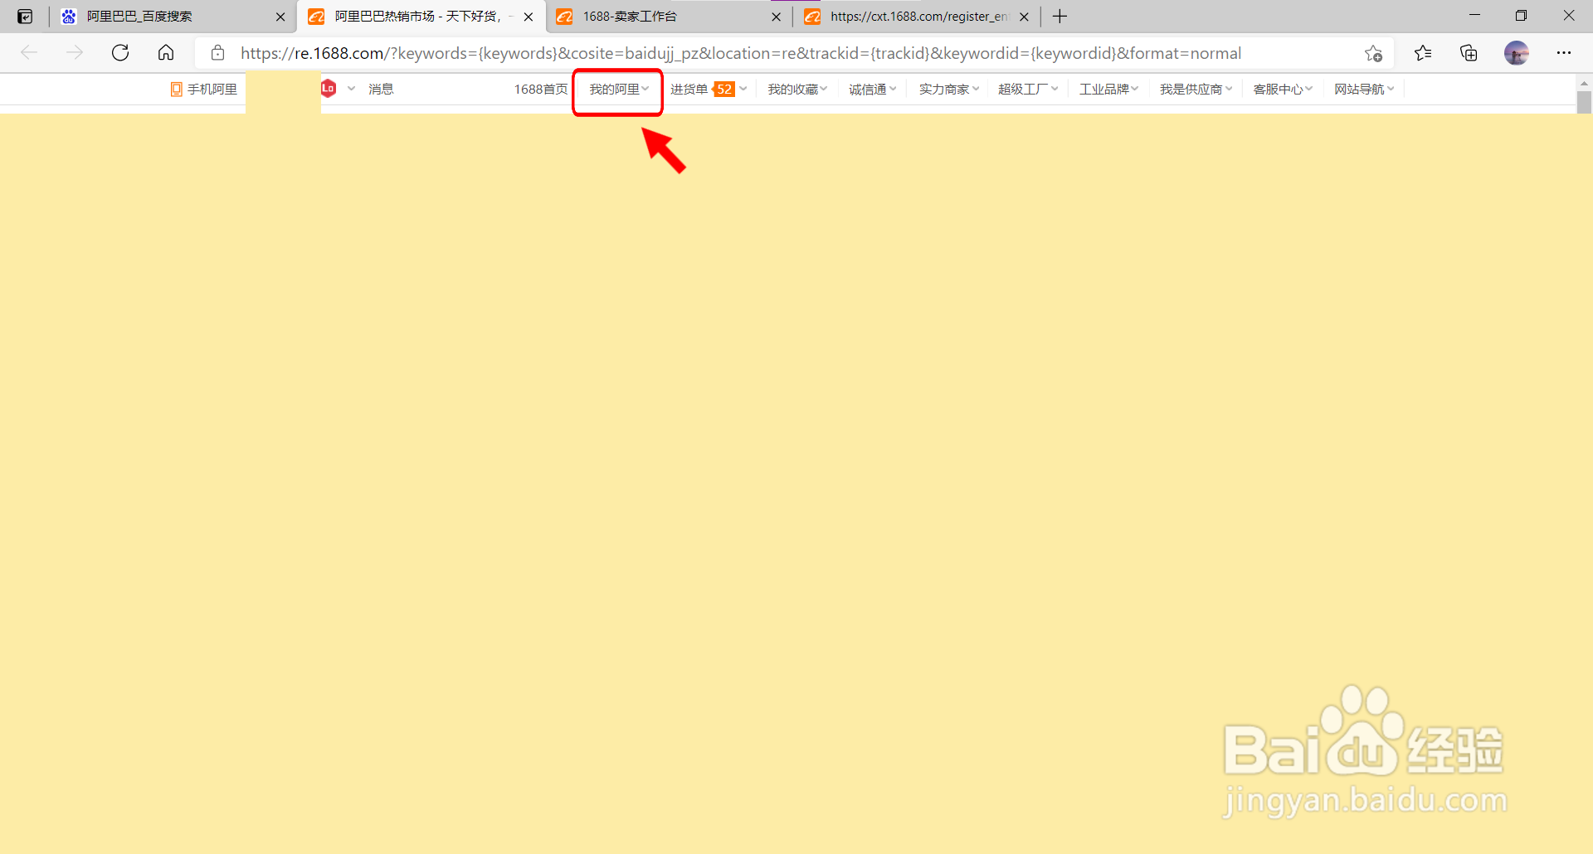
Task: Close the cxt.1688.com register tab
Action: [1024, 17]
